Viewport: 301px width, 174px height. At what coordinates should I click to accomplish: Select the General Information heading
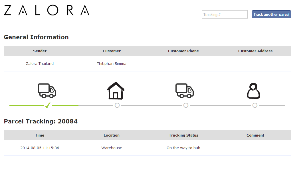pyautogui.click(x=36, y=37)
